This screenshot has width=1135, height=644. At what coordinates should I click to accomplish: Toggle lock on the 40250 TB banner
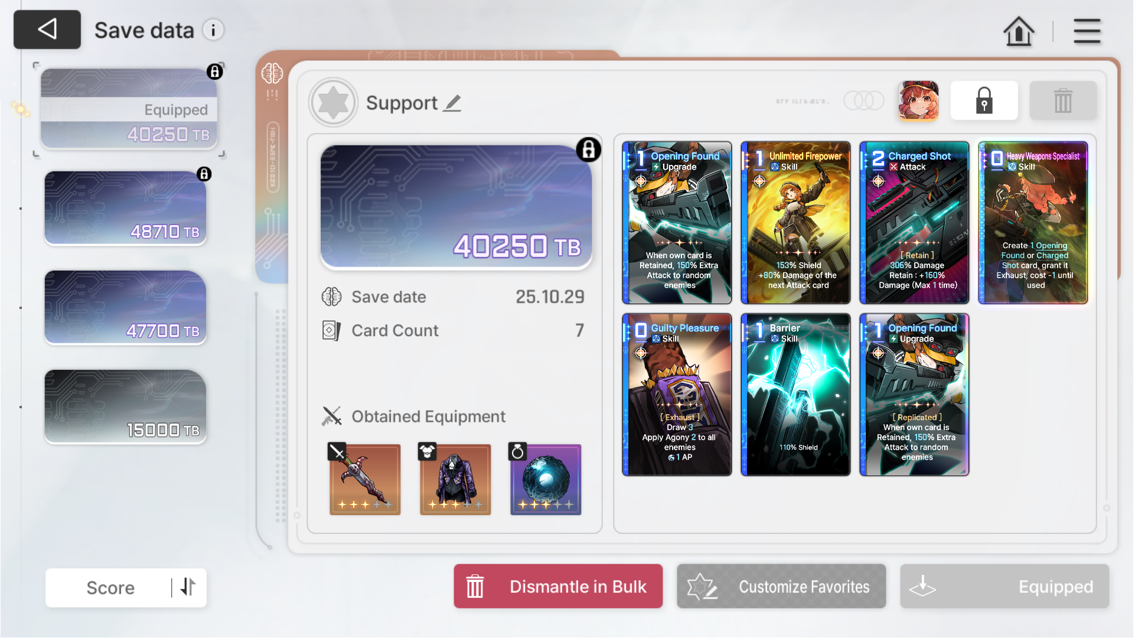(x=589, y=150)
